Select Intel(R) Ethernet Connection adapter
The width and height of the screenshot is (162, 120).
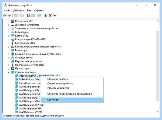point(39,76)
